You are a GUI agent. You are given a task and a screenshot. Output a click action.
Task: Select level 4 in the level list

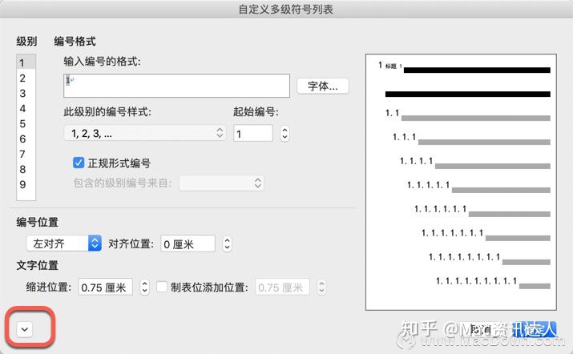26,108
